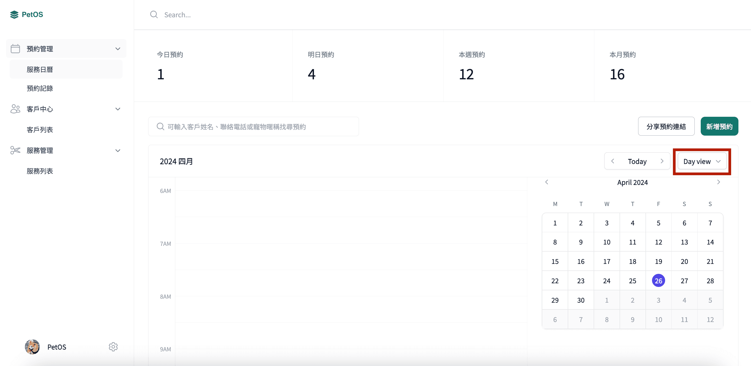Select April 25 in mini calendar

point(632,281)
